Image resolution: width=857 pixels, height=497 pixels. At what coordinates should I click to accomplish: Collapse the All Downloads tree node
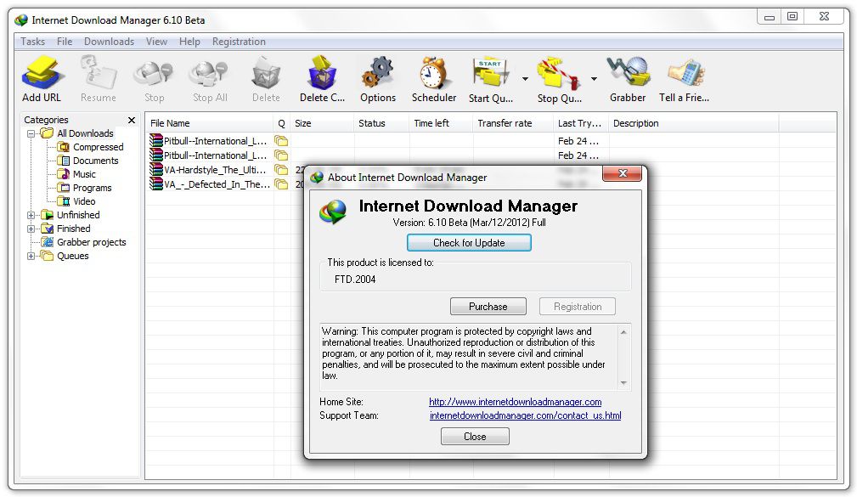pyautogui.click(x=31, y=133)
